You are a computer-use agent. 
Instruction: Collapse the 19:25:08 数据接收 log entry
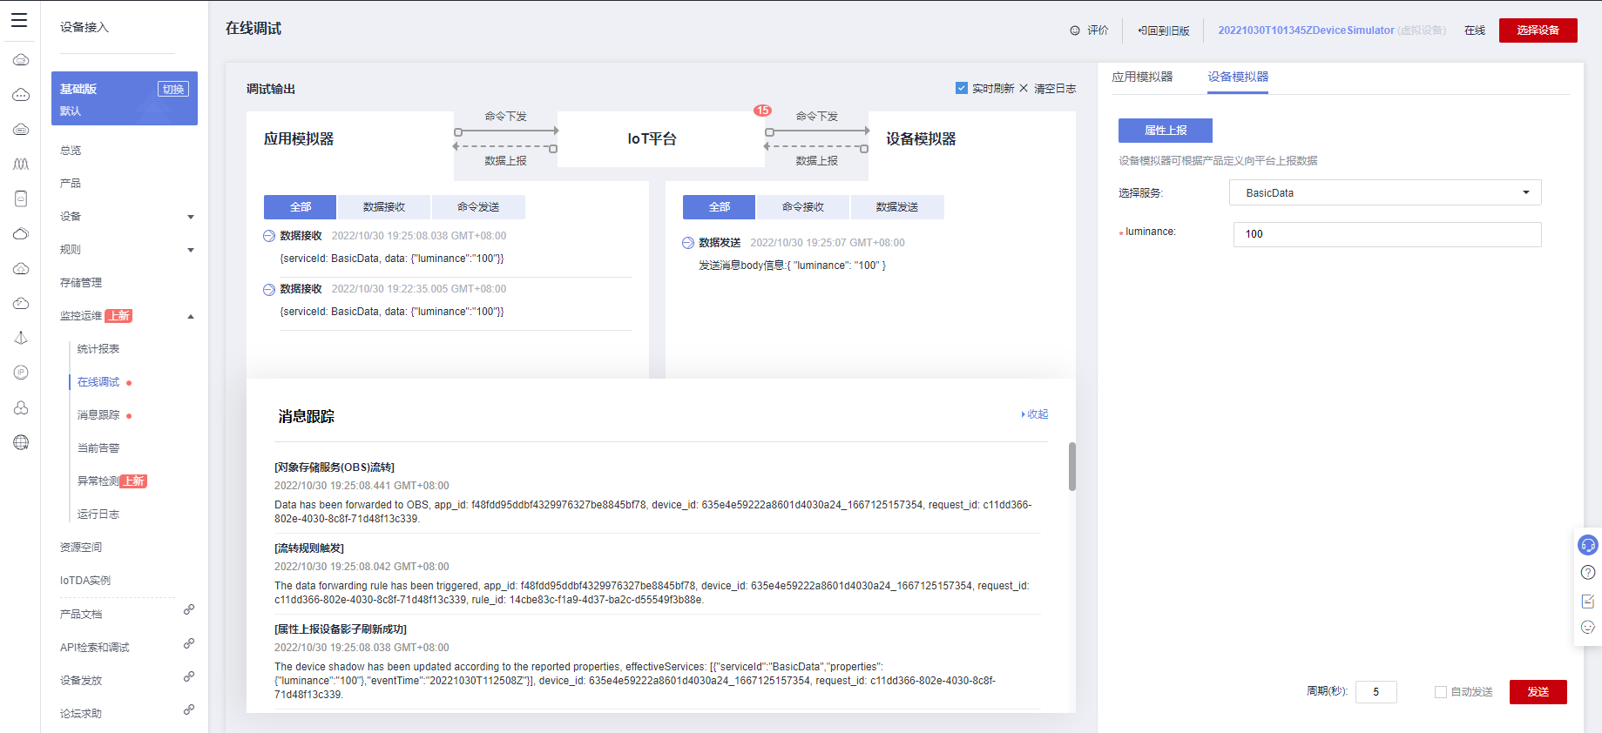pyautogui.click(x=269, y=236)
